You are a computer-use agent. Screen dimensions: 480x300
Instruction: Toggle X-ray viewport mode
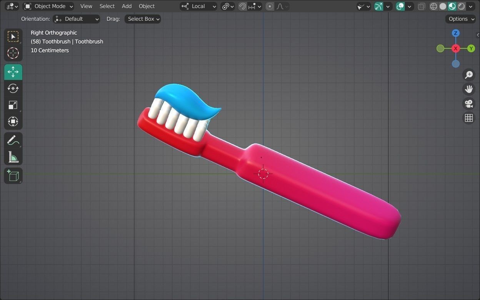tap(421, 6)
